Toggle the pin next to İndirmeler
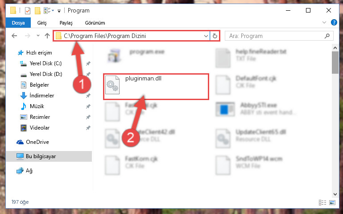This screenshot has height=214, width=343. tap(88, 96)
